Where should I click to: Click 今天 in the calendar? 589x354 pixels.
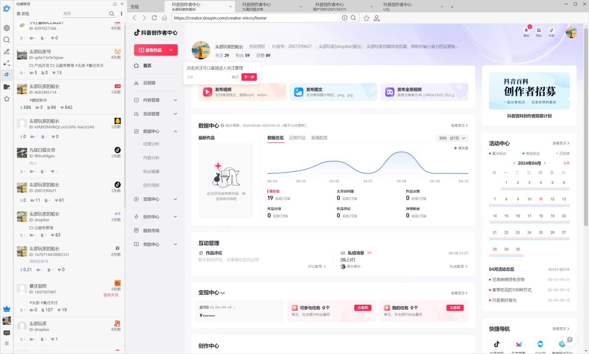(566, 163)
